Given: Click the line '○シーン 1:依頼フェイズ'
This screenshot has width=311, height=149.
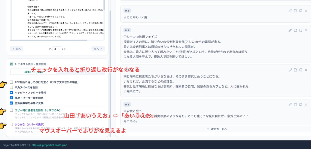Looking at the screenshot, I should (x=140, y=37).
